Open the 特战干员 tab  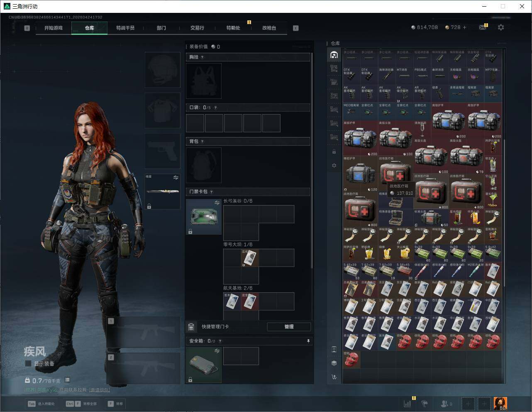coord(125,28)
